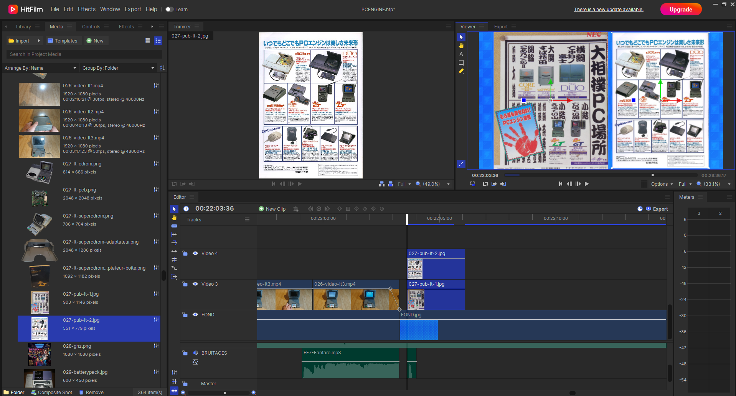Select the 027-pub-lt-1.jpg media thumbnail
Image resolution: width=736 pixels, height=396 pixels.
tap(40, 303)
